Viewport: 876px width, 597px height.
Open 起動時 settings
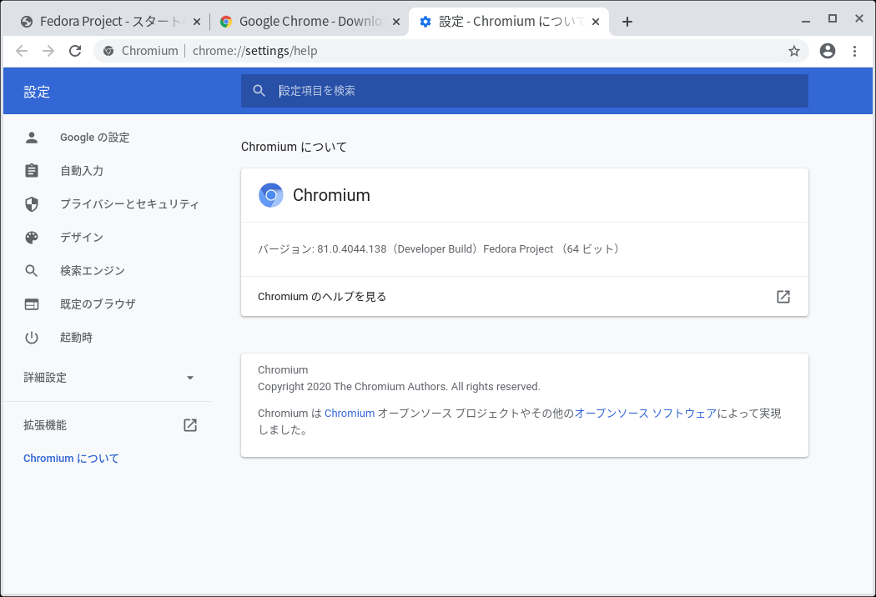pyautogui.click(x=77, y=338)
